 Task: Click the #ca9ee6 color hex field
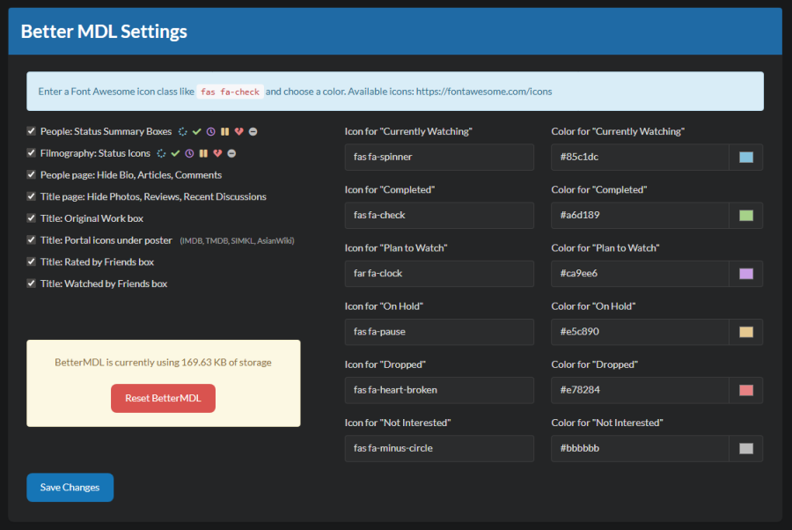pos(640,273)
